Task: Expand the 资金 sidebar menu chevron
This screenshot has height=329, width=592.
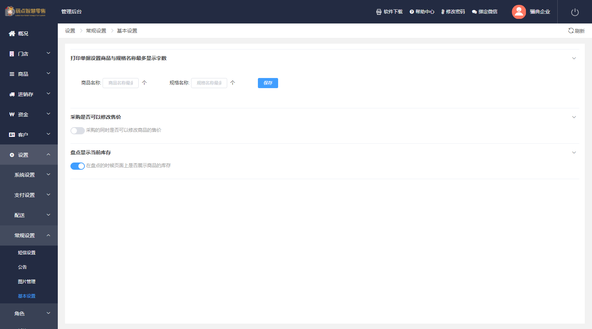Action: [x=48, y=114]
